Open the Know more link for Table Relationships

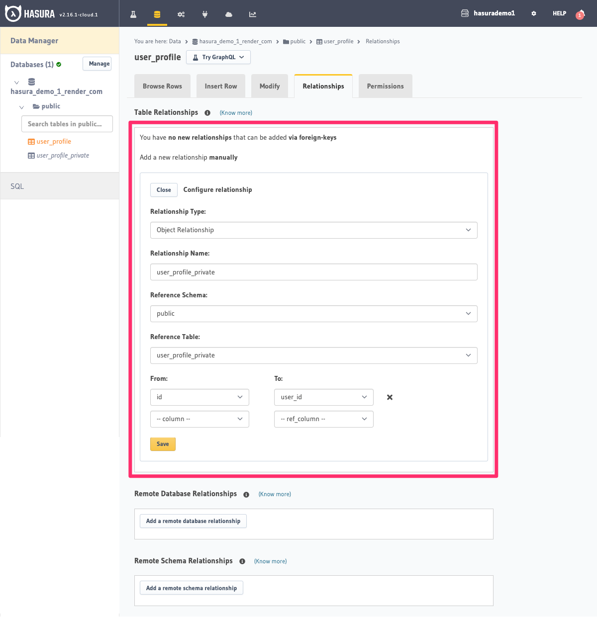236,113
